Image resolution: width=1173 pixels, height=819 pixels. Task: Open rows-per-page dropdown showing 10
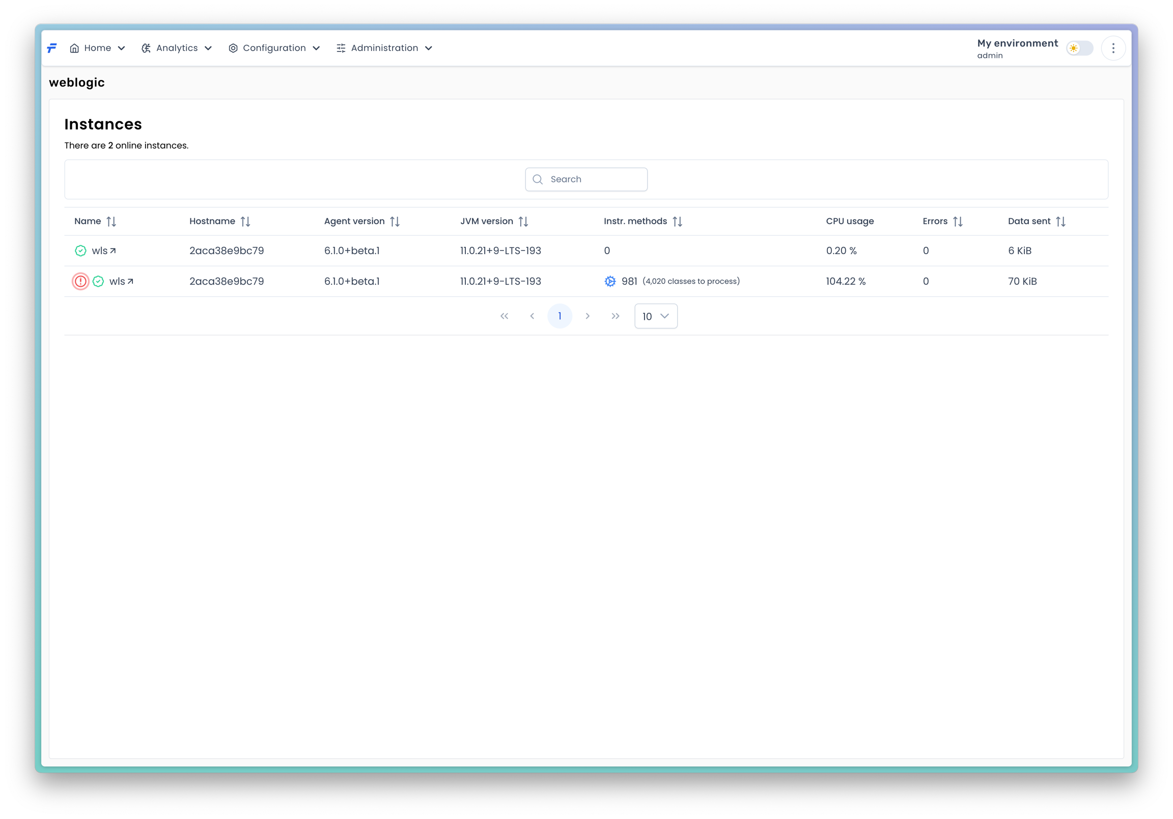pos(655,316)
